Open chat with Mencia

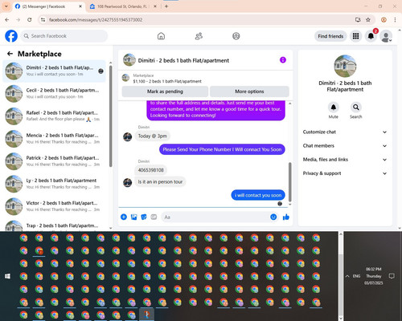pyautogui.click(x=55, y=139)
